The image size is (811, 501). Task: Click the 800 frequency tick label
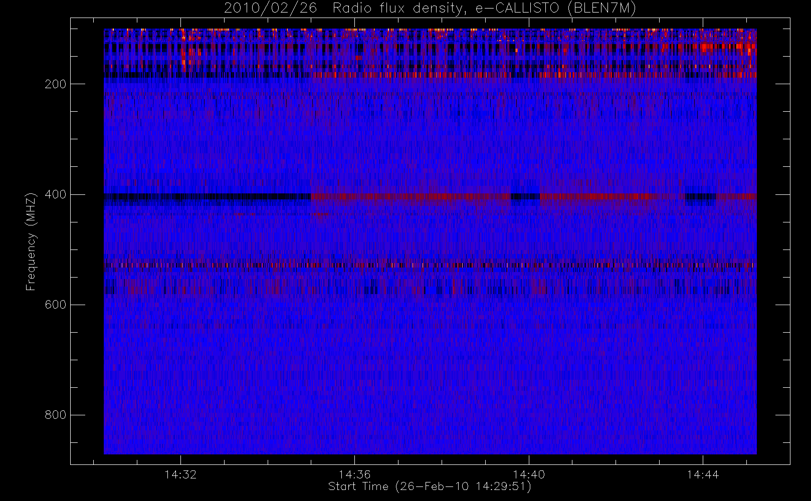(56, 415)
